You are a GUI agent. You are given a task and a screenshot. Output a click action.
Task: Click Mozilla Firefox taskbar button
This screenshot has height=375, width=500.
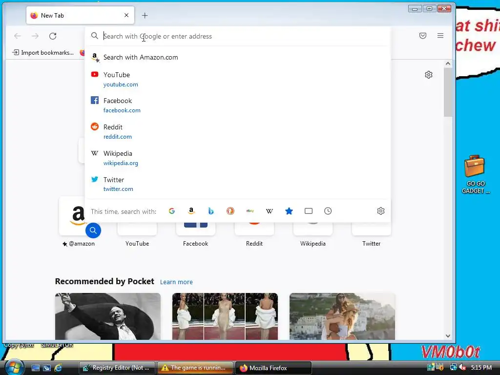[x=273, y=368]
